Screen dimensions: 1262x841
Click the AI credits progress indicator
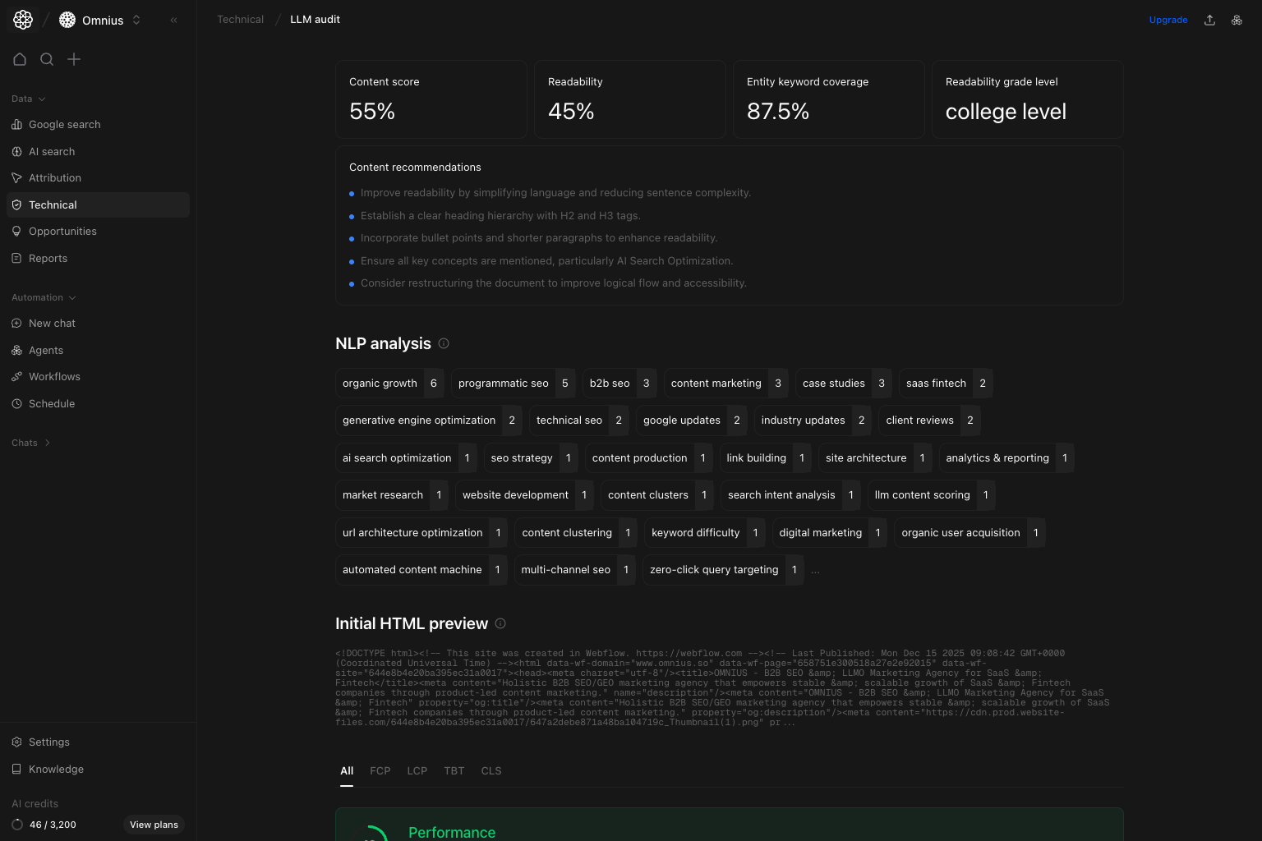tap(17, 825)
